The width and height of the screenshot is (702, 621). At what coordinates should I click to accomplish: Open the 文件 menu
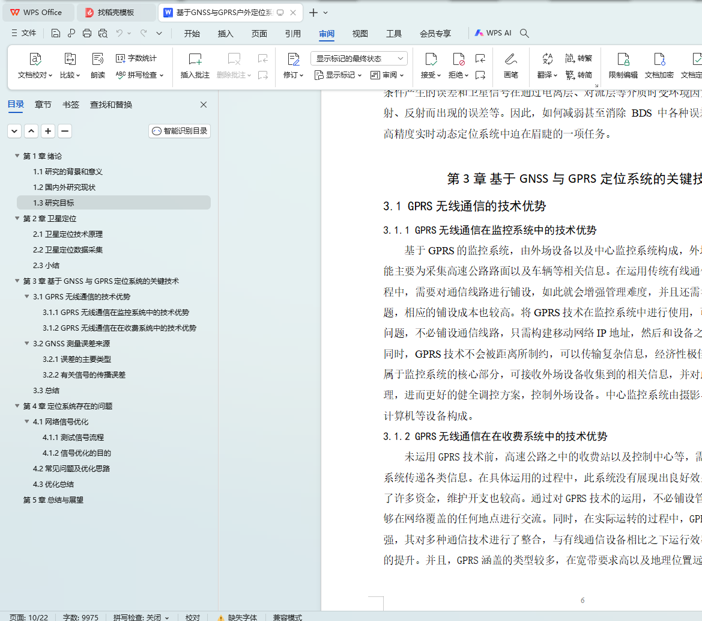tap(24, 33)
